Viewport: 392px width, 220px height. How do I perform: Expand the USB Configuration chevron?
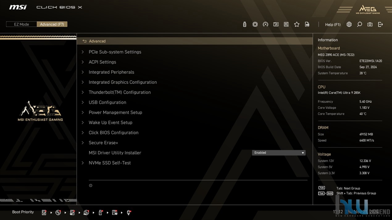tap(83, 102)
